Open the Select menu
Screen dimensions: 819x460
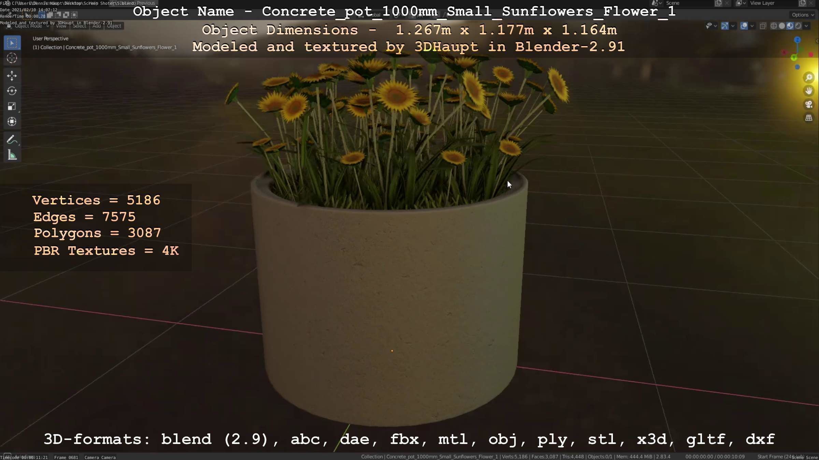coord(80,26)
